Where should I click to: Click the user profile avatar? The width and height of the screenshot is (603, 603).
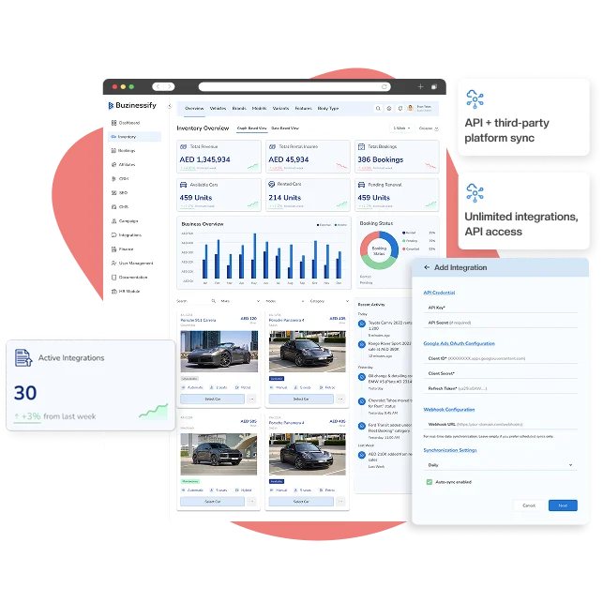click(x=410, y=109)
